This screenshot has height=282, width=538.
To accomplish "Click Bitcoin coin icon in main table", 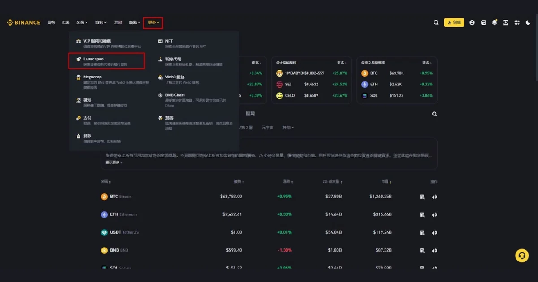I will click(x=104, y=197).
